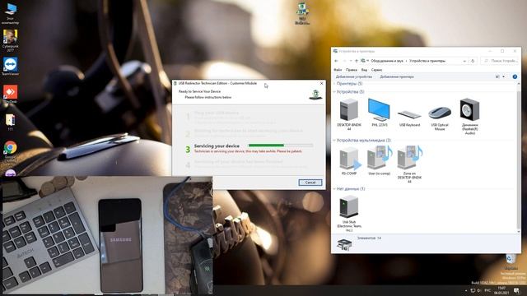Image resolution: width=527 pixels, height=296 pixels.
Task: Click the search field in Devices window
Action: click(x=500, y=61)
